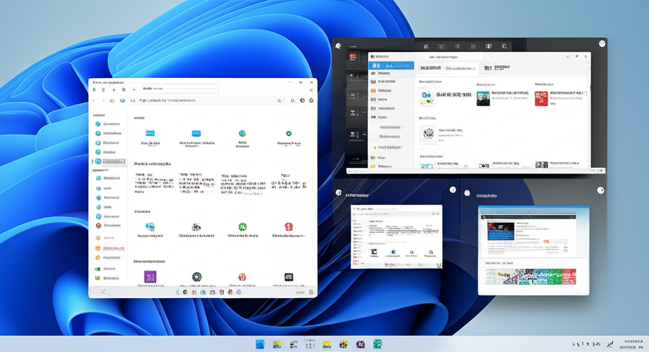Open the green circle icon in top row
Image resolution: width=649 pixels, height=352 pixels.
[x=288, y=134]
